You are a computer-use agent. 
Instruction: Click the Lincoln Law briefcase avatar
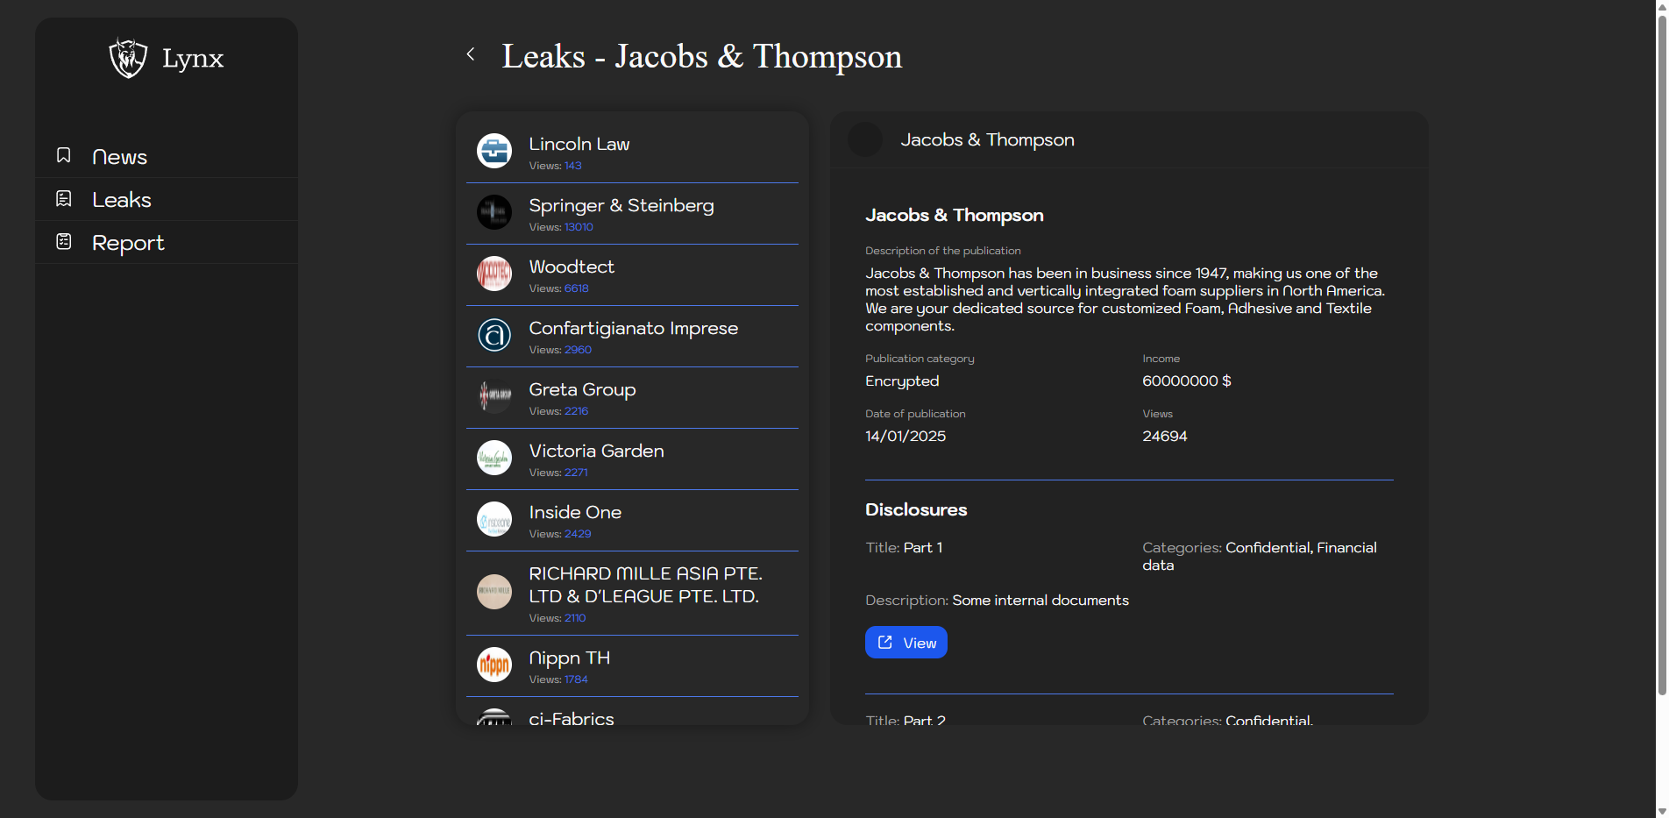coord(494,151)
